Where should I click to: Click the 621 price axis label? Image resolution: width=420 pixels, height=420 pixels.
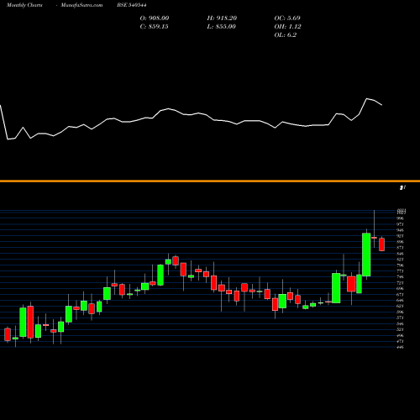401,307
